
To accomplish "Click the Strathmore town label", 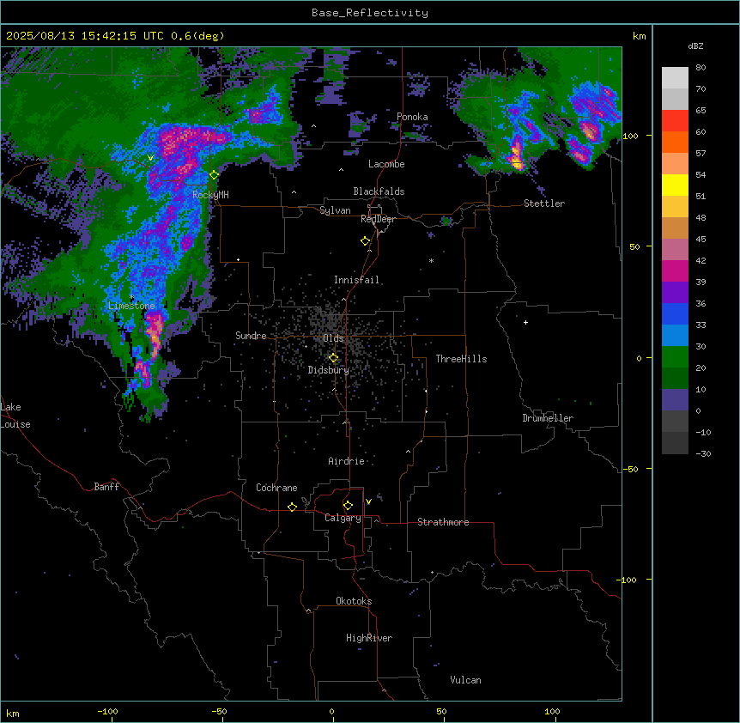I will tap(443, 522).
